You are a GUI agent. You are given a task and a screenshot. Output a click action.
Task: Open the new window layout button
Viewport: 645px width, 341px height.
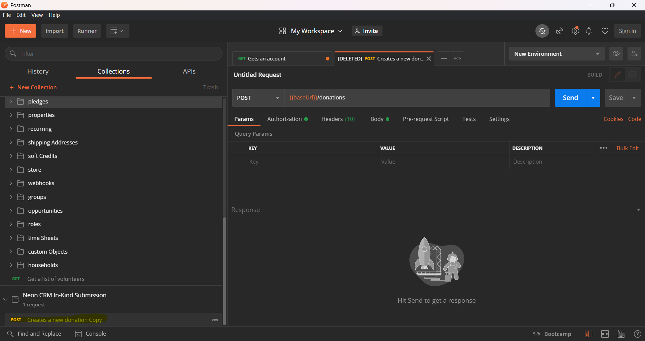click(x=117, y=31)
